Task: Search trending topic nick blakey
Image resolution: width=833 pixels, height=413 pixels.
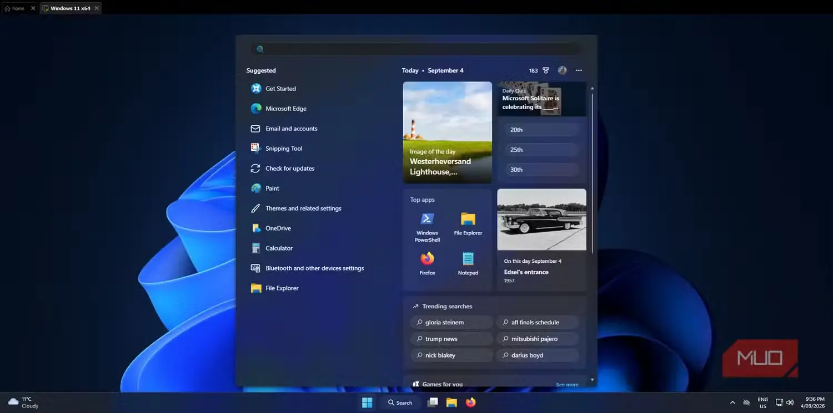Action: pos(451,355)
